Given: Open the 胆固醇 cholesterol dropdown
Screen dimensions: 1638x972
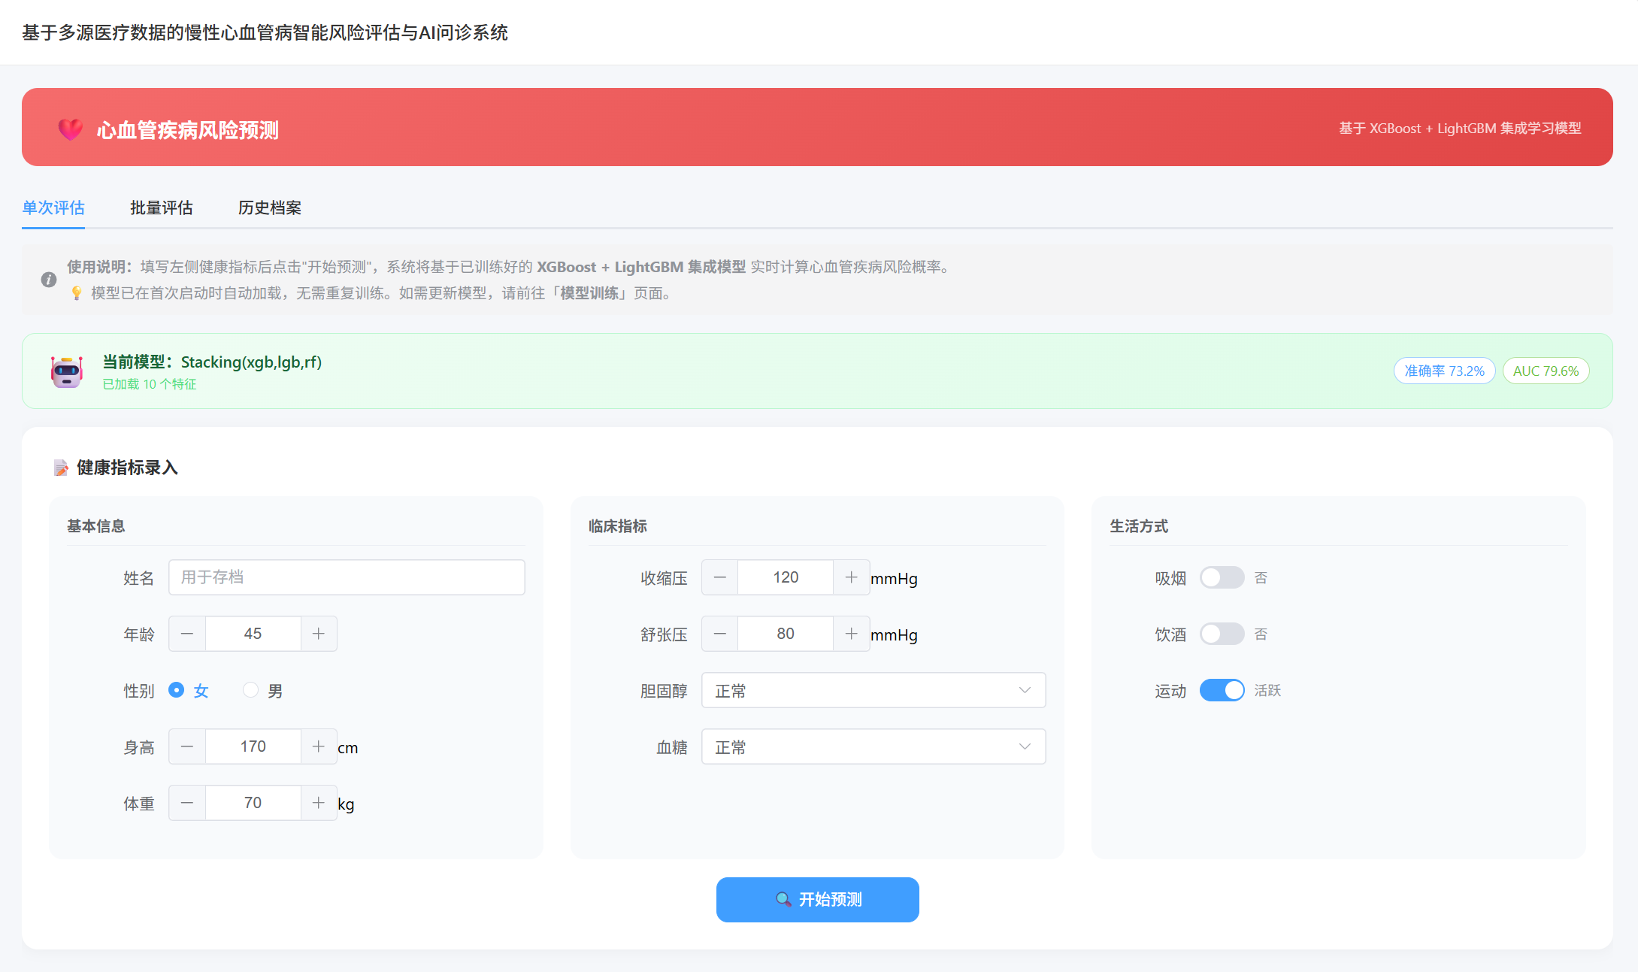Looking at the screenshot, I should coord(873,690).
